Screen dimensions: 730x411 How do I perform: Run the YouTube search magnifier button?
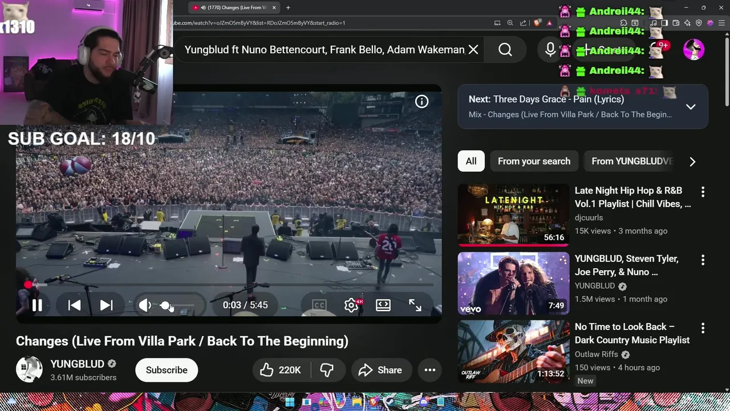point(505,50)
